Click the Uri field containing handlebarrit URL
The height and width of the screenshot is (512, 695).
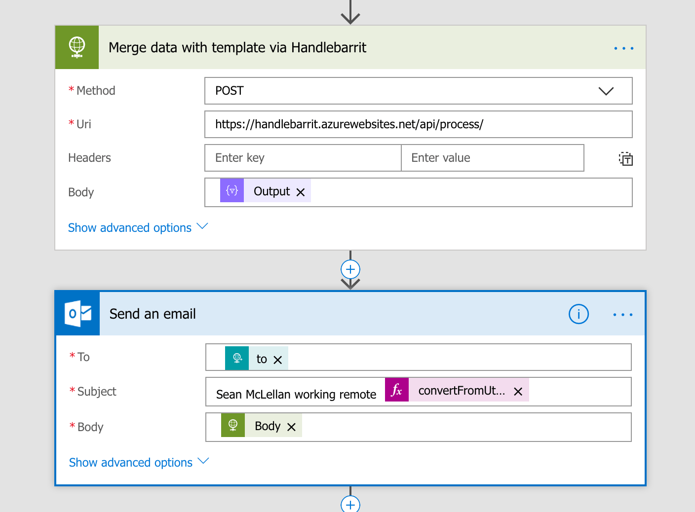click(x=419, y=124)
